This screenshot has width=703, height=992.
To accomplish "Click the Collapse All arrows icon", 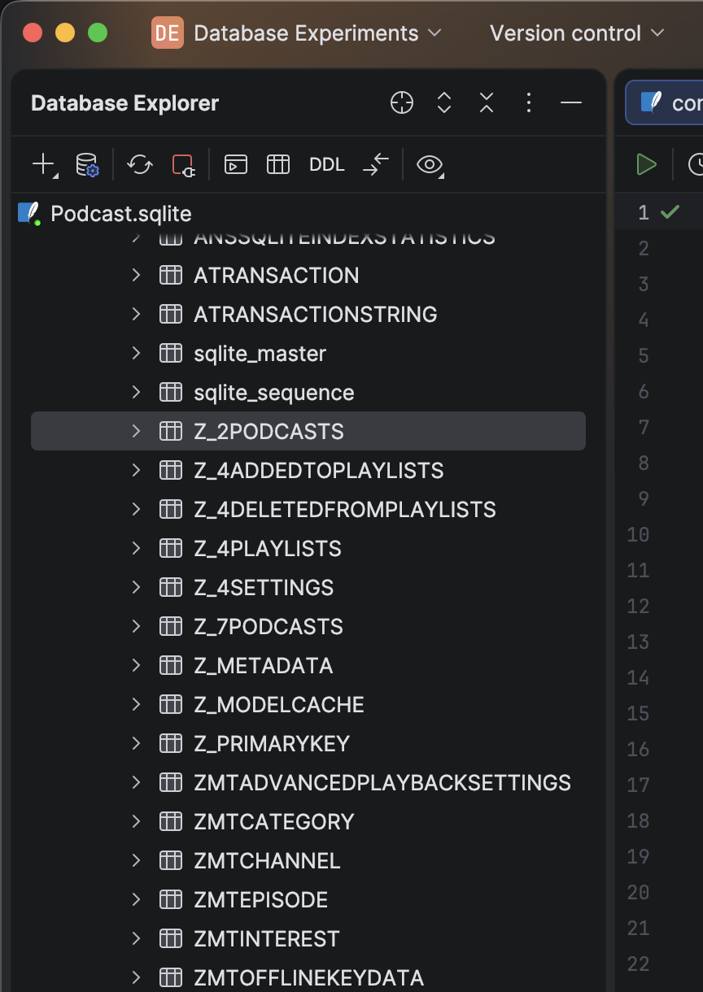I will point(487,102).
